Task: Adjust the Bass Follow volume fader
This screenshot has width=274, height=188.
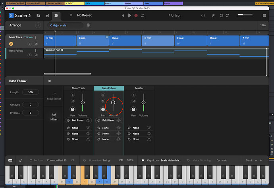Action: pyautogui.click(x=113, y=102)
